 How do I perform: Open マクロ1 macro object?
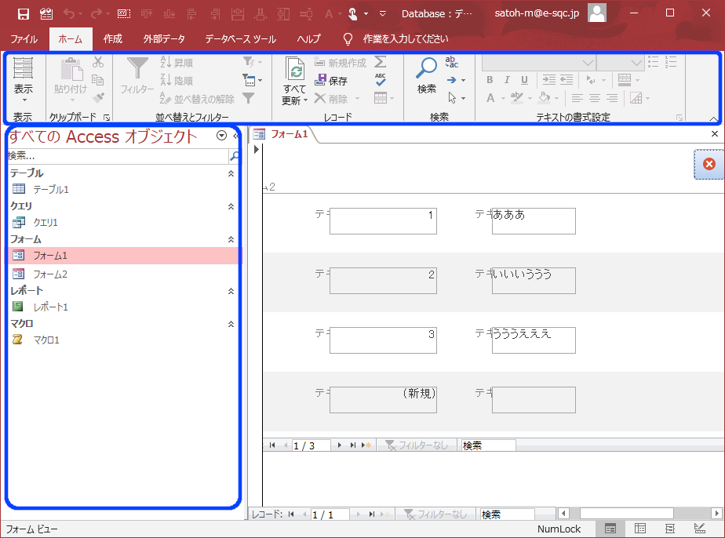click(46, 340)
